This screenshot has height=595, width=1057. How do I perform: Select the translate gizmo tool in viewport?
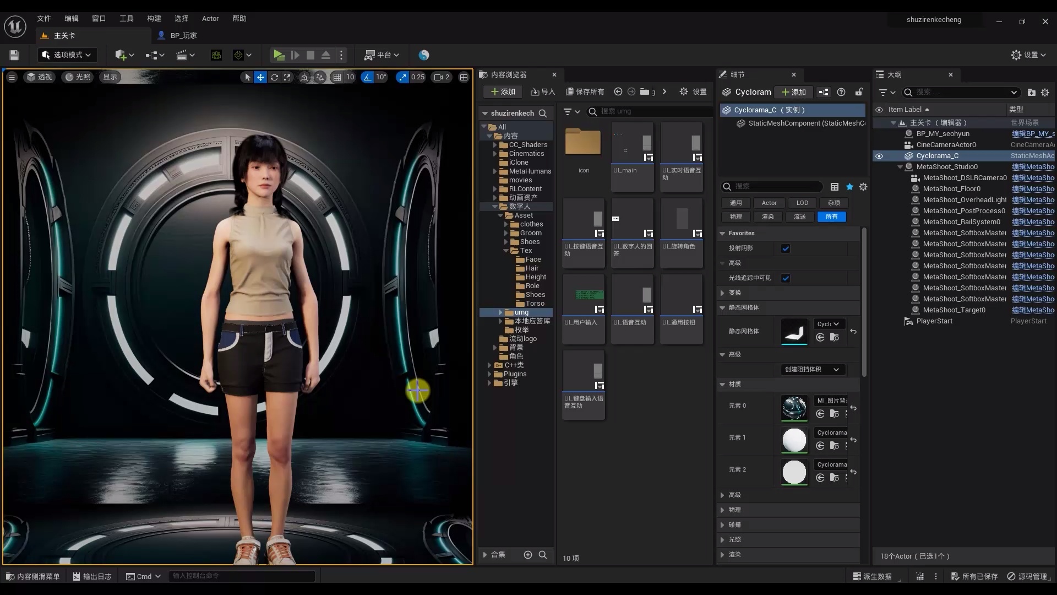click(x=260, y=77)
